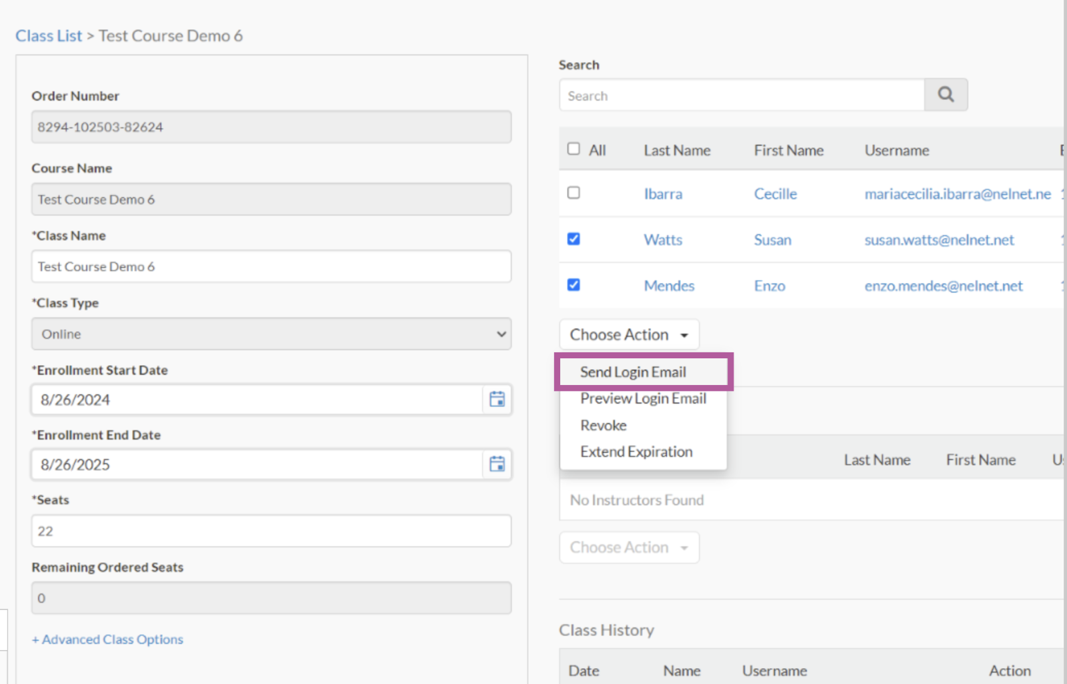Open Enrollment End Date calendar picker
The image size is (1067, 684).
point(497,464)
